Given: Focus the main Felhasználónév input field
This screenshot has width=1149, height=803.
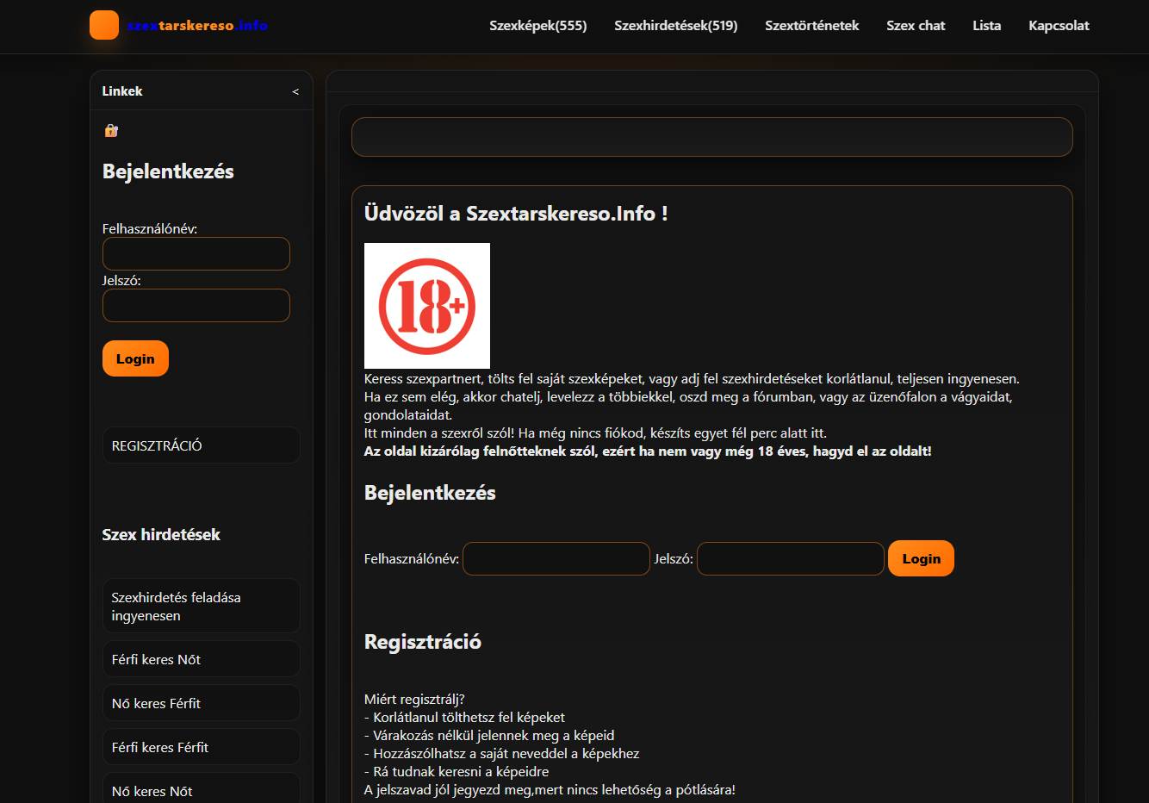Looking at the screenshot, I should 556,558.
